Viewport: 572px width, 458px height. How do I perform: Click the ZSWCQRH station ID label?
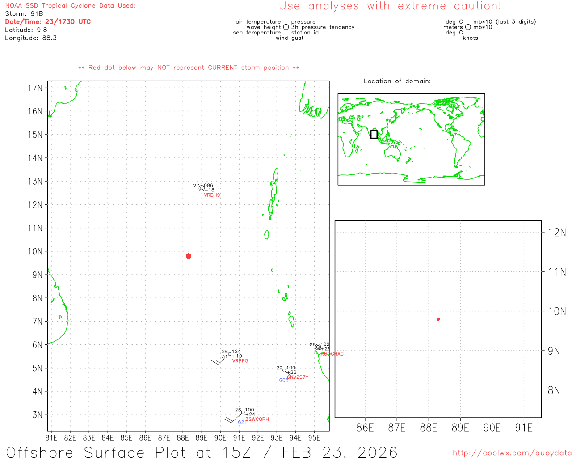tap(257, 420)
